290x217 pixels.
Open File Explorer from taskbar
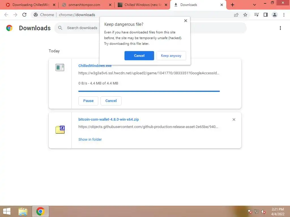(x=23, y=211)
